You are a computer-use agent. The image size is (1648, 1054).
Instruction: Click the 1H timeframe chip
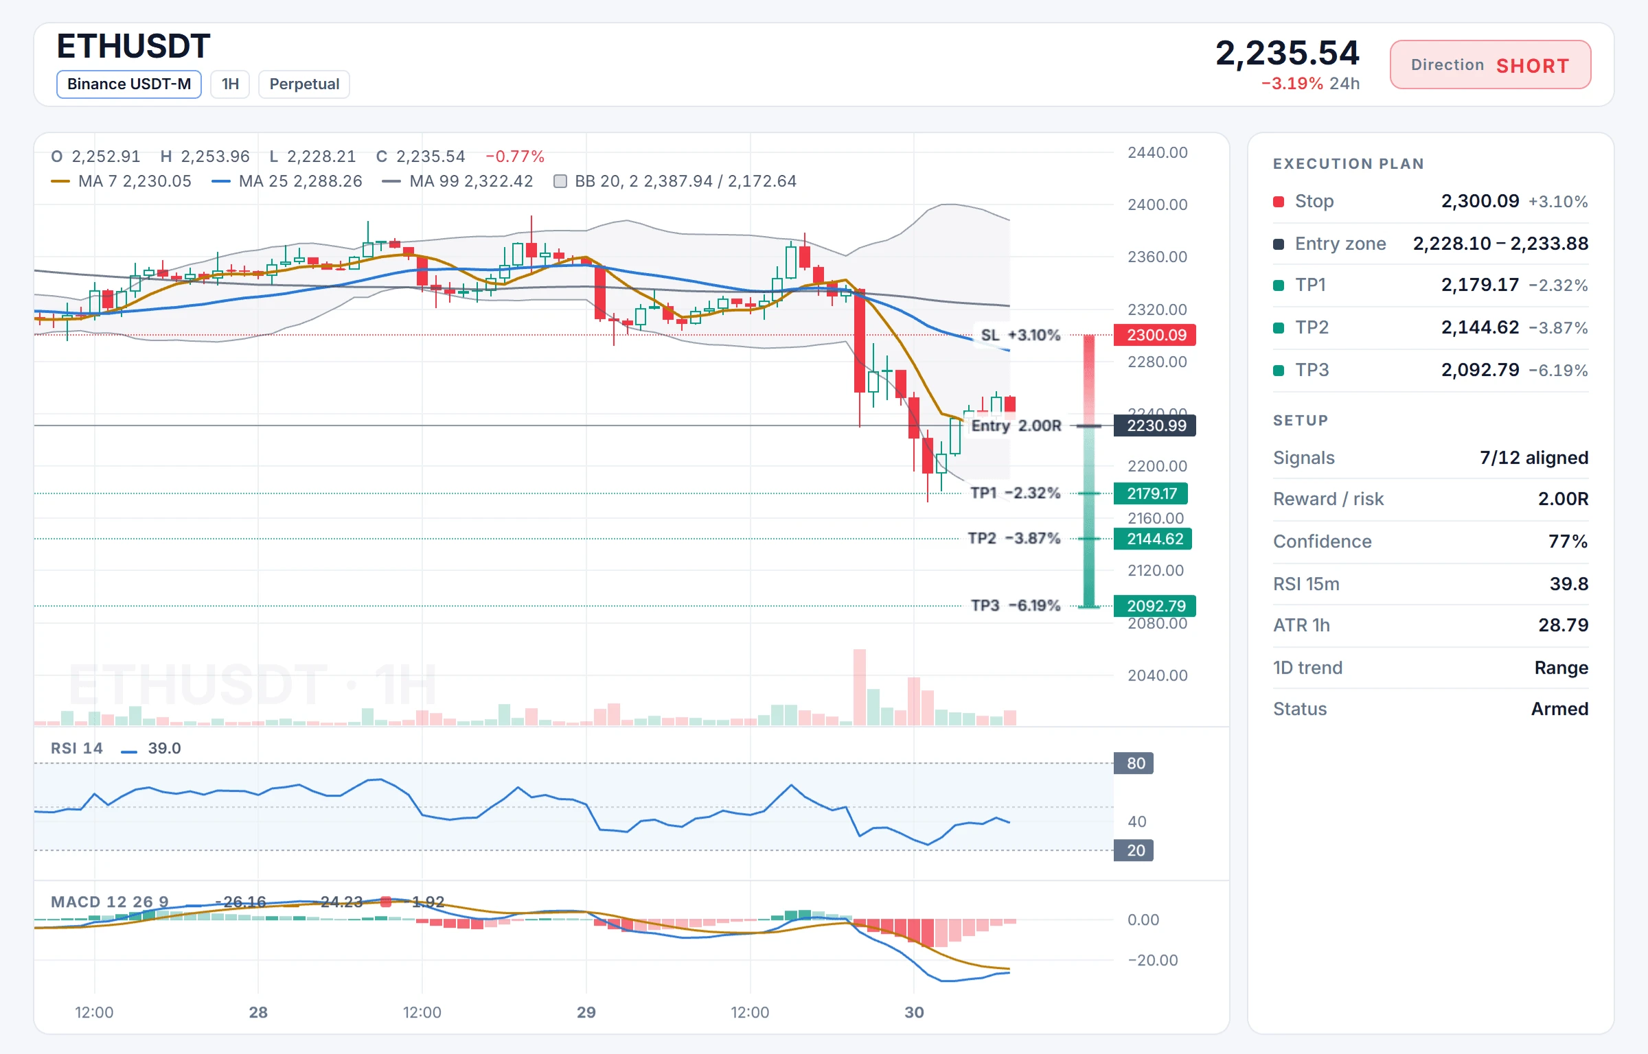230,84
